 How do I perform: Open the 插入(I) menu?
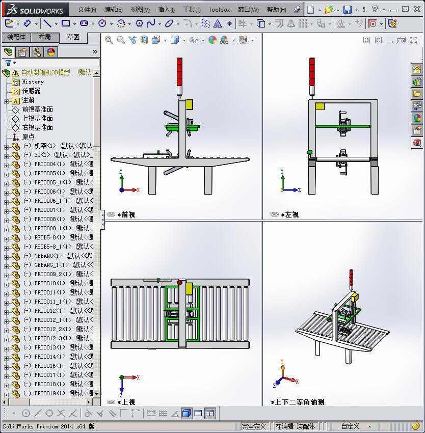coord(166,10)
